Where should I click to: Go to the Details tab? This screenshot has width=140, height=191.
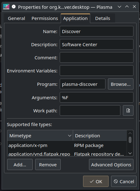[103, 18]
